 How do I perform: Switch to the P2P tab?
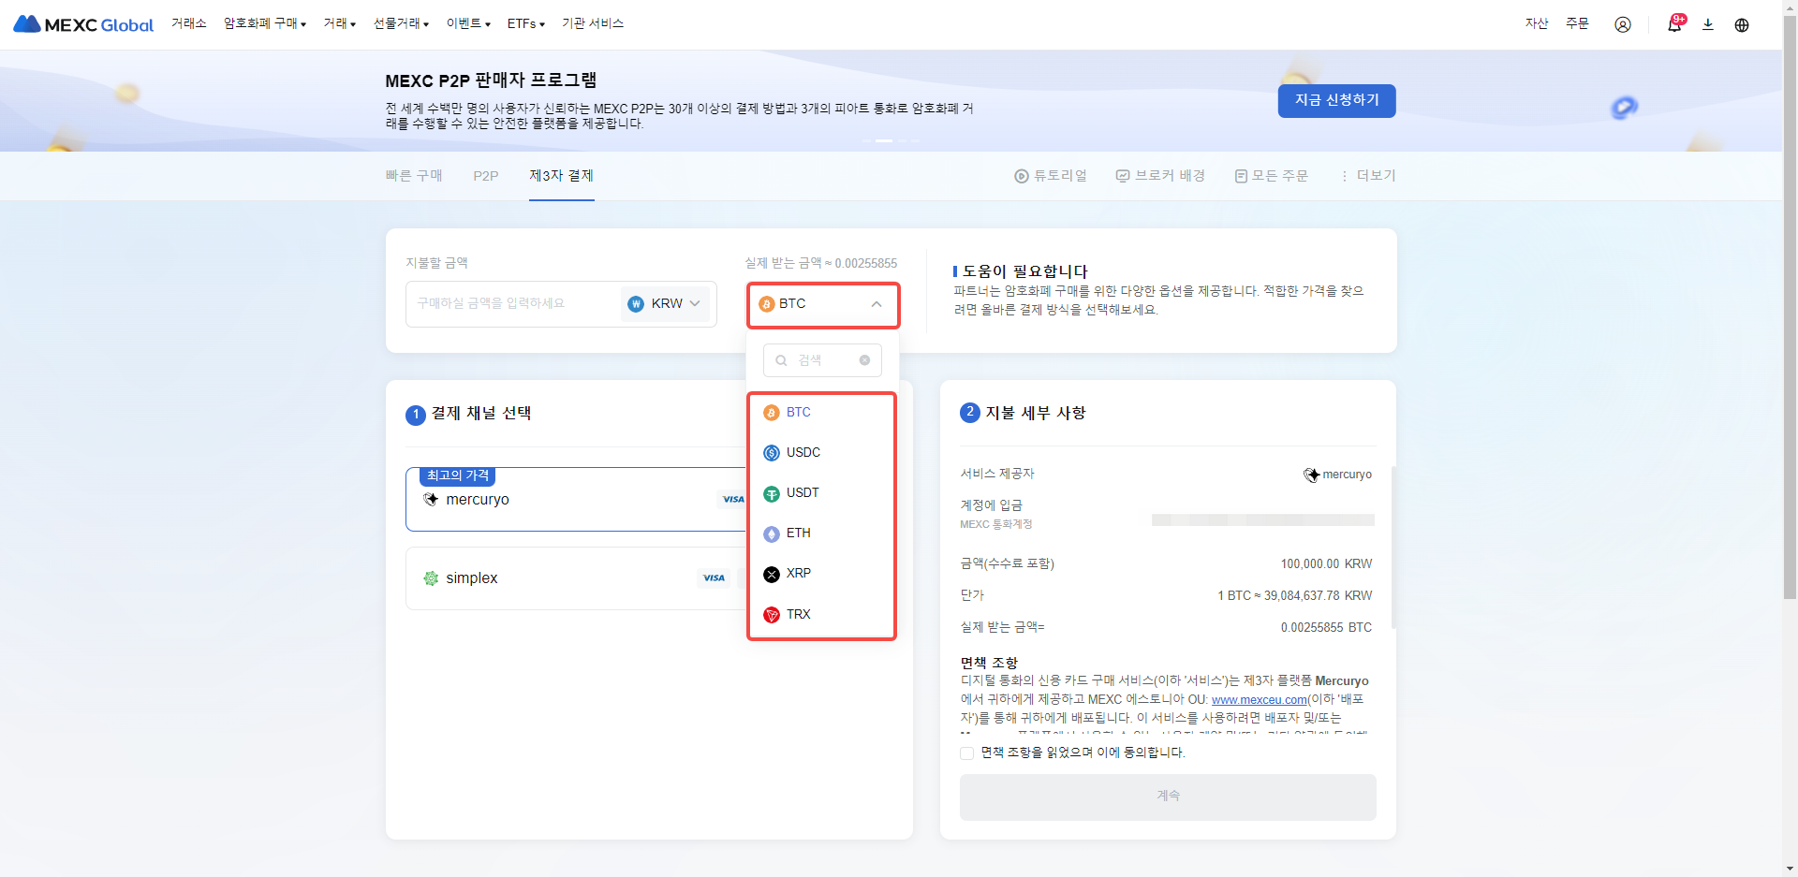(485, 176)
